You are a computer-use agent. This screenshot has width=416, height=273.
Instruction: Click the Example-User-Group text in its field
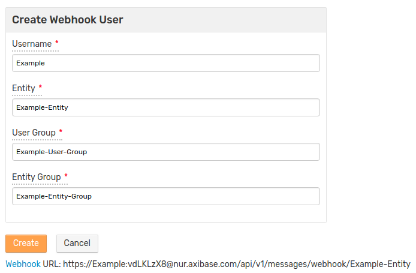click(x=52, y=152)
